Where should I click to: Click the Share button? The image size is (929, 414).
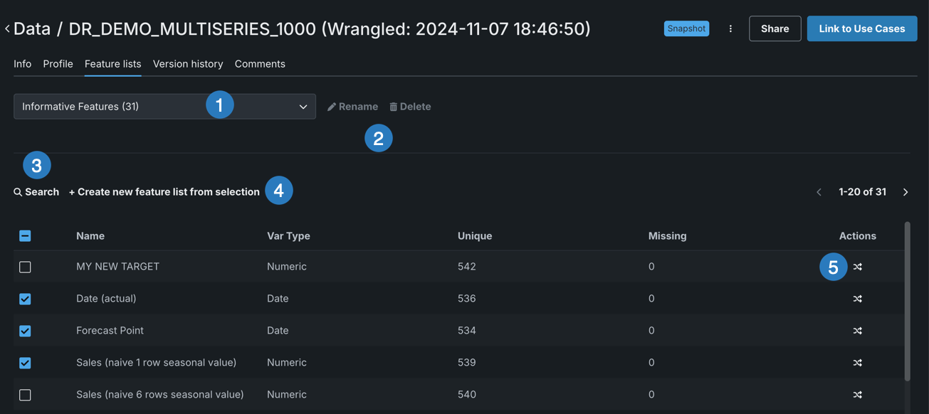[x=775, y=29]
